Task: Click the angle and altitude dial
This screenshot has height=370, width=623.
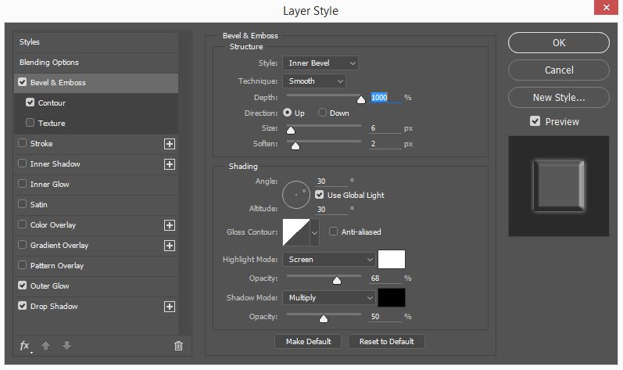Action: coord(296,195)
